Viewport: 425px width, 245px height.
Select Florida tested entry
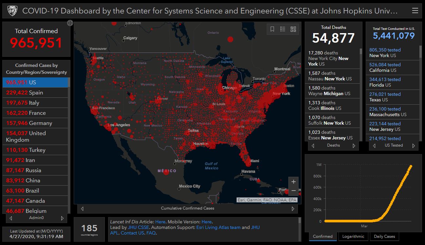point(393,82)
